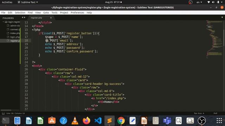Click the Activities button
Image resolution: width=225 pixels, height=126 pixels.
[7, 2]
